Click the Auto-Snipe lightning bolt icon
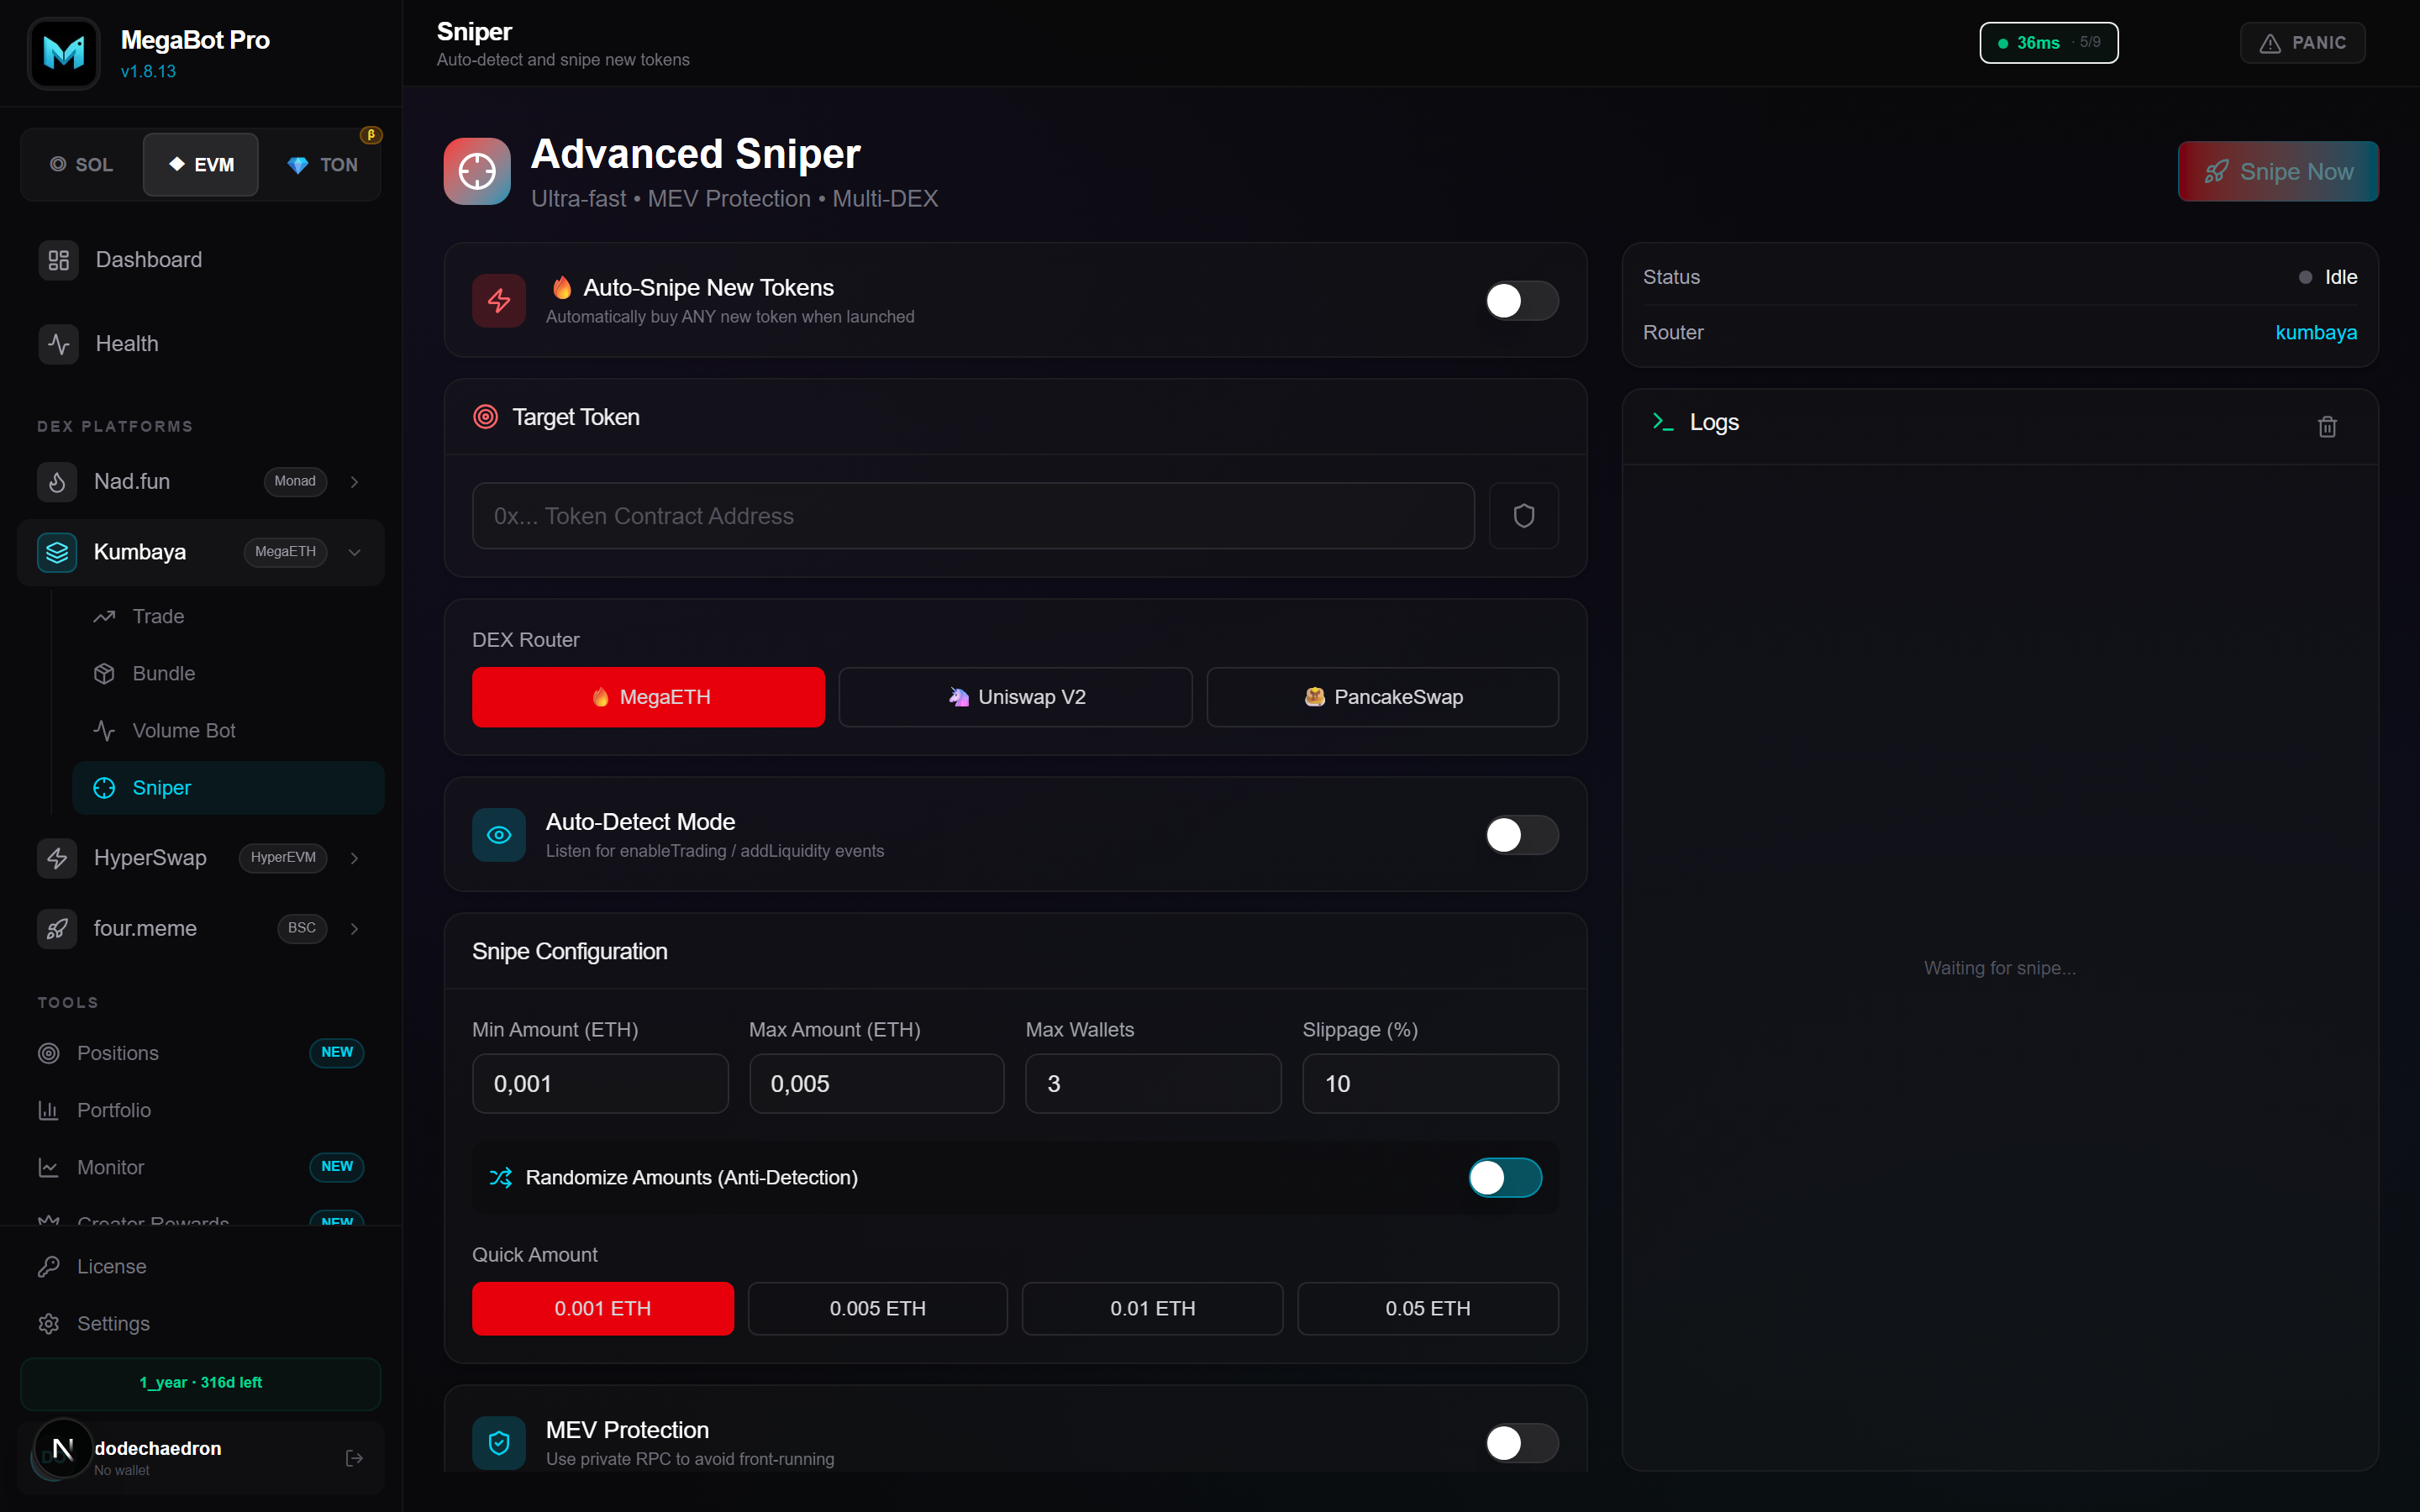Screen dimensions: 2420x1512 [x=499, y=300]
